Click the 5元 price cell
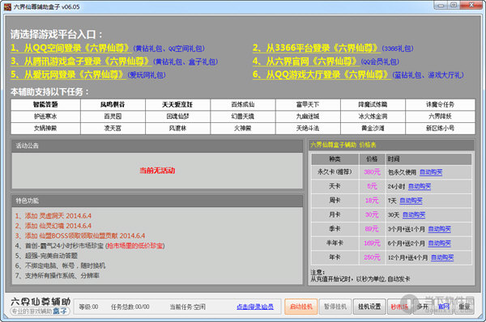Viewport: 486px width, 322px height. 372,186
